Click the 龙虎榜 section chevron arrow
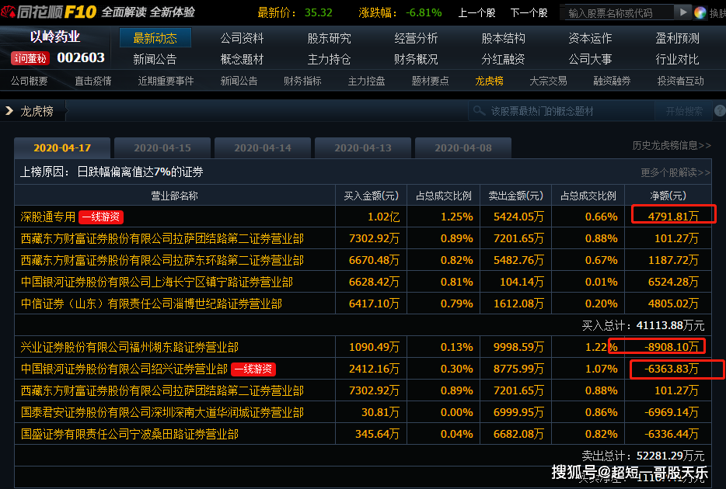This screenshot has height=489, width=726. point(9,111)
